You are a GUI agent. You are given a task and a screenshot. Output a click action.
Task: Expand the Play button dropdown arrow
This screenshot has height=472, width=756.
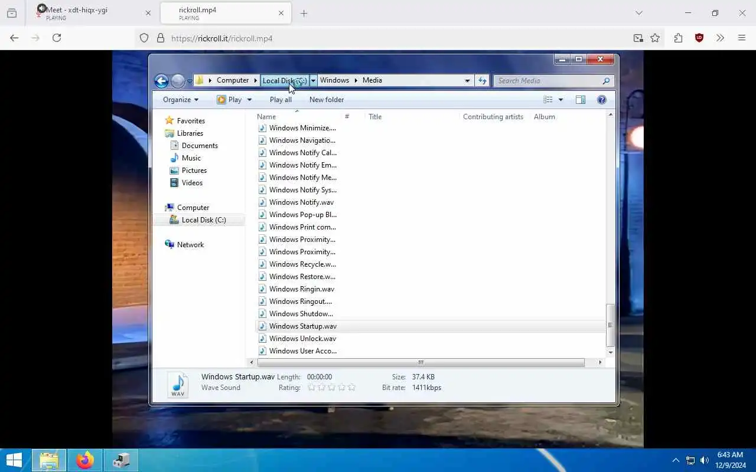click(x=249, y=100)
